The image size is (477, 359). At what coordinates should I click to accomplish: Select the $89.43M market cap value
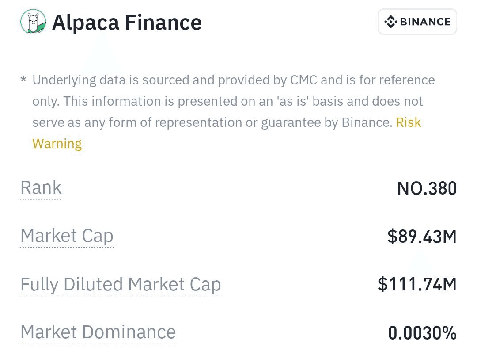pyautogui.click(x=422, y=236)
